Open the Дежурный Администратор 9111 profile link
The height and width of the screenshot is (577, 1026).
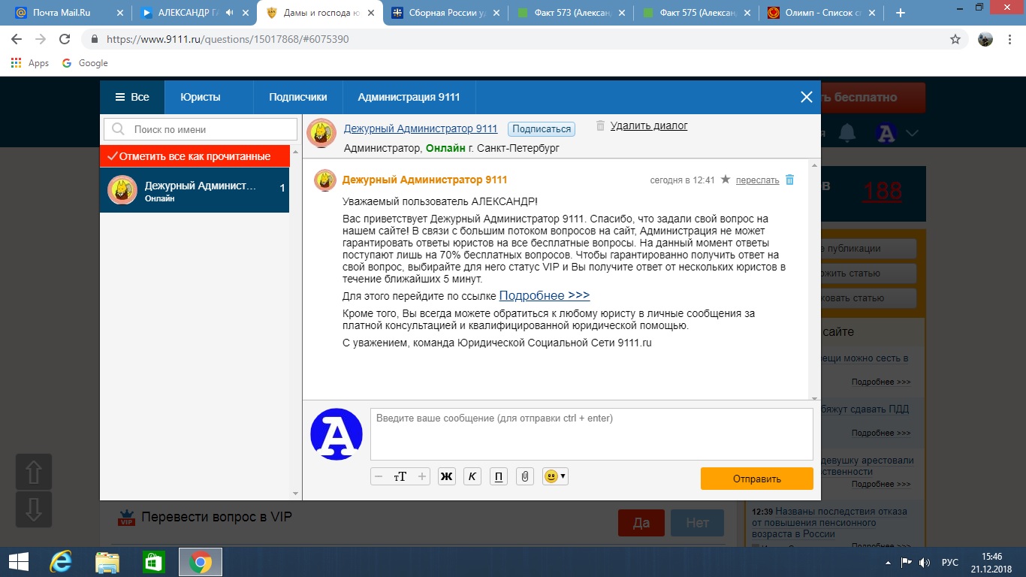tap(421, 128)
